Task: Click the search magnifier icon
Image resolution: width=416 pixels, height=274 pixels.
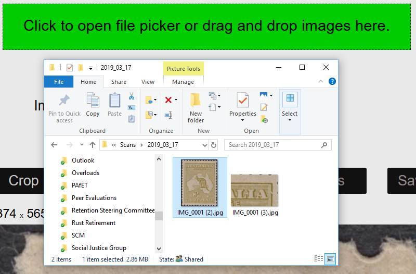Action: point(324,145)
